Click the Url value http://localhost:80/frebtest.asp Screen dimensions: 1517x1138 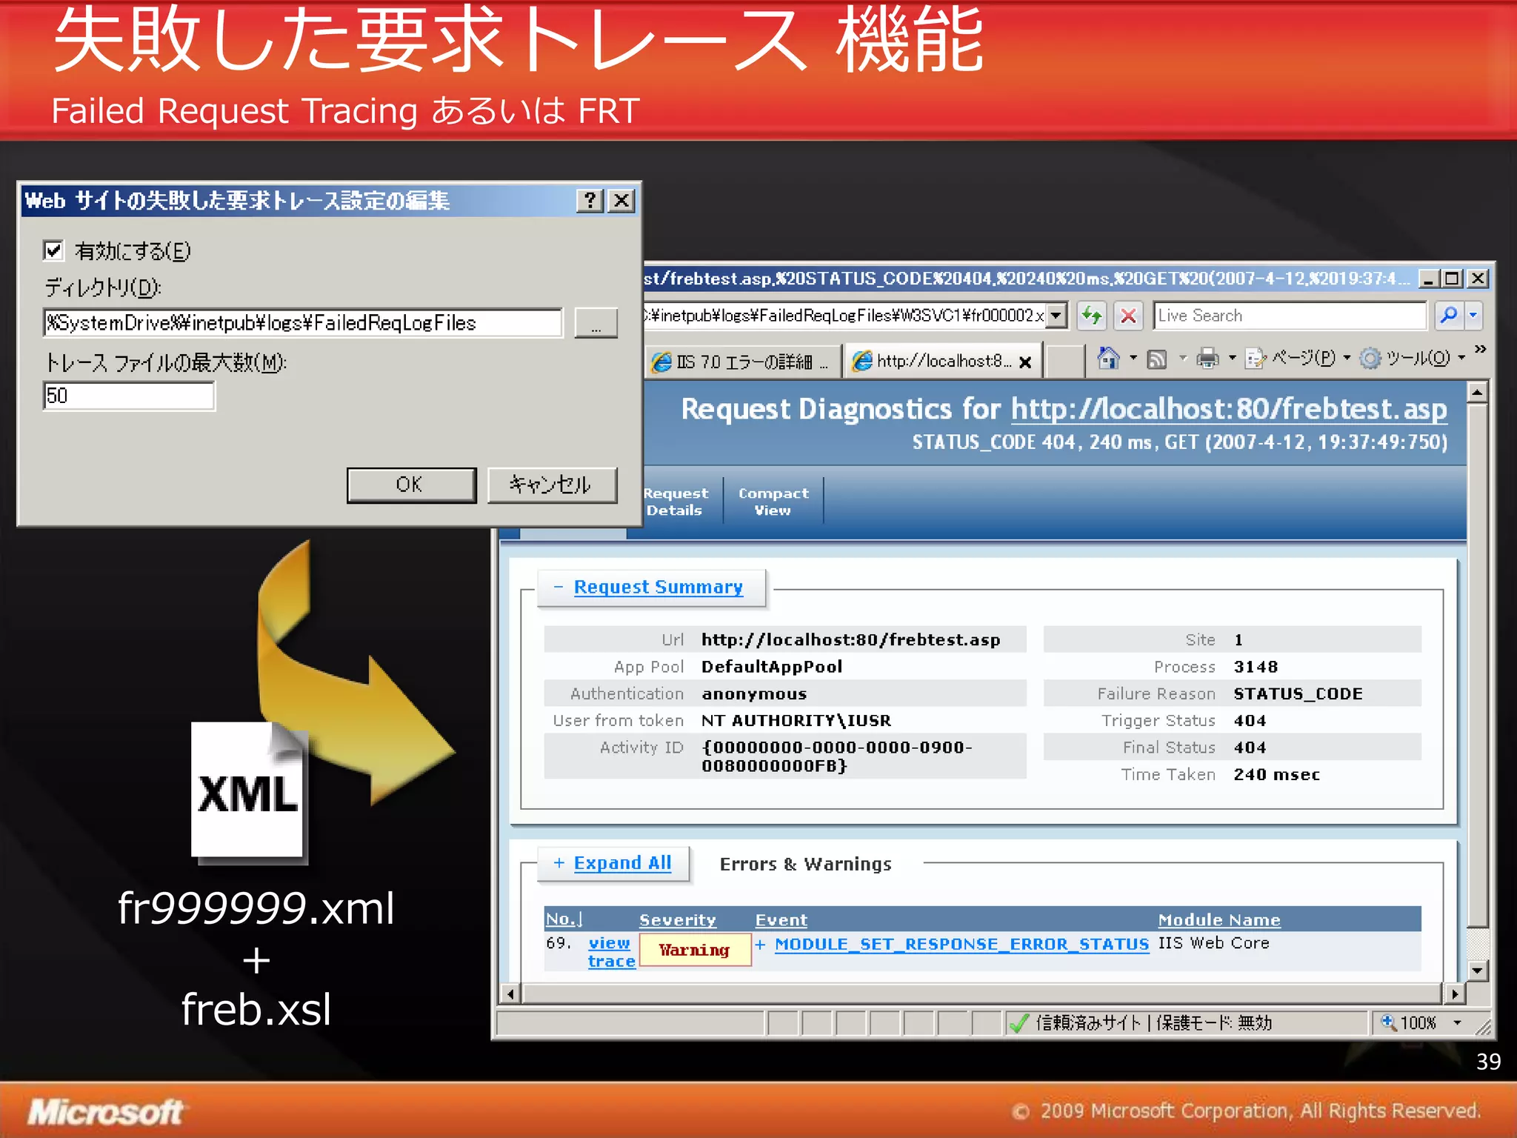click(x=850, y=639)
